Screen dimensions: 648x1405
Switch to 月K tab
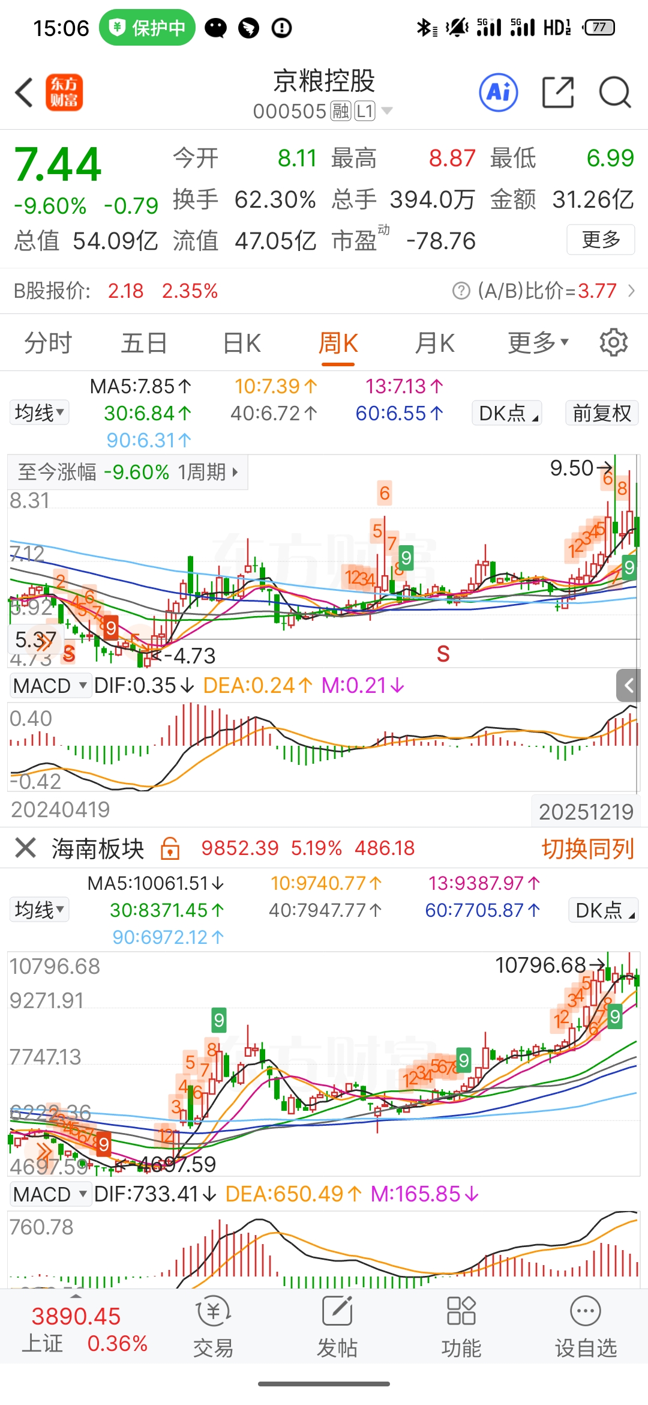coord(435,343)
